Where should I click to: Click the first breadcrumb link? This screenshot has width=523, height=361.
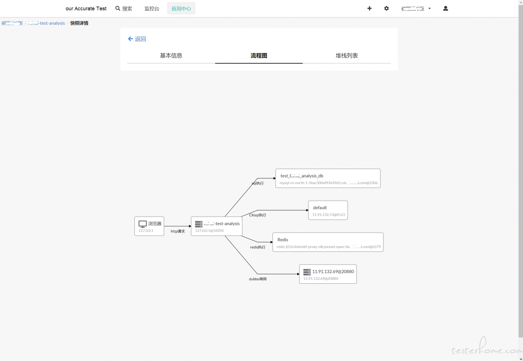12,23
